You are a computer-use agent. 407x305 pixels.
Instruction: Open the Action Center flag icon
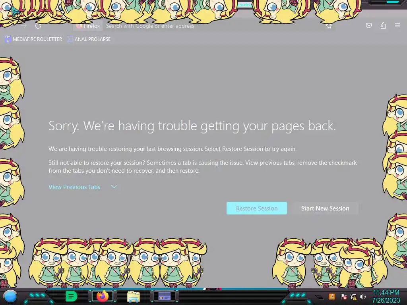[343, 296]
